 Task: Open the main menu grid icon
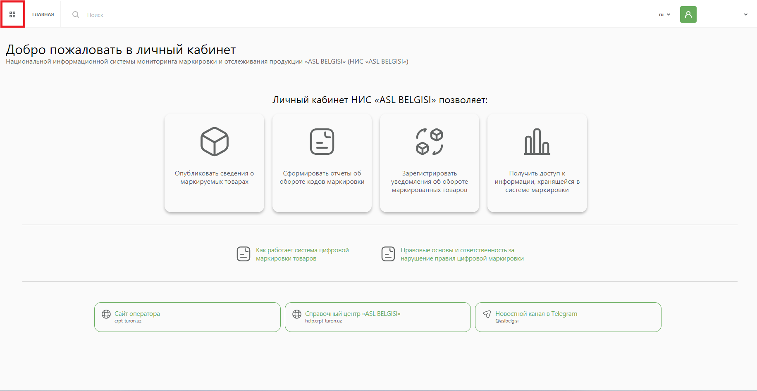(x=12, y=14)
